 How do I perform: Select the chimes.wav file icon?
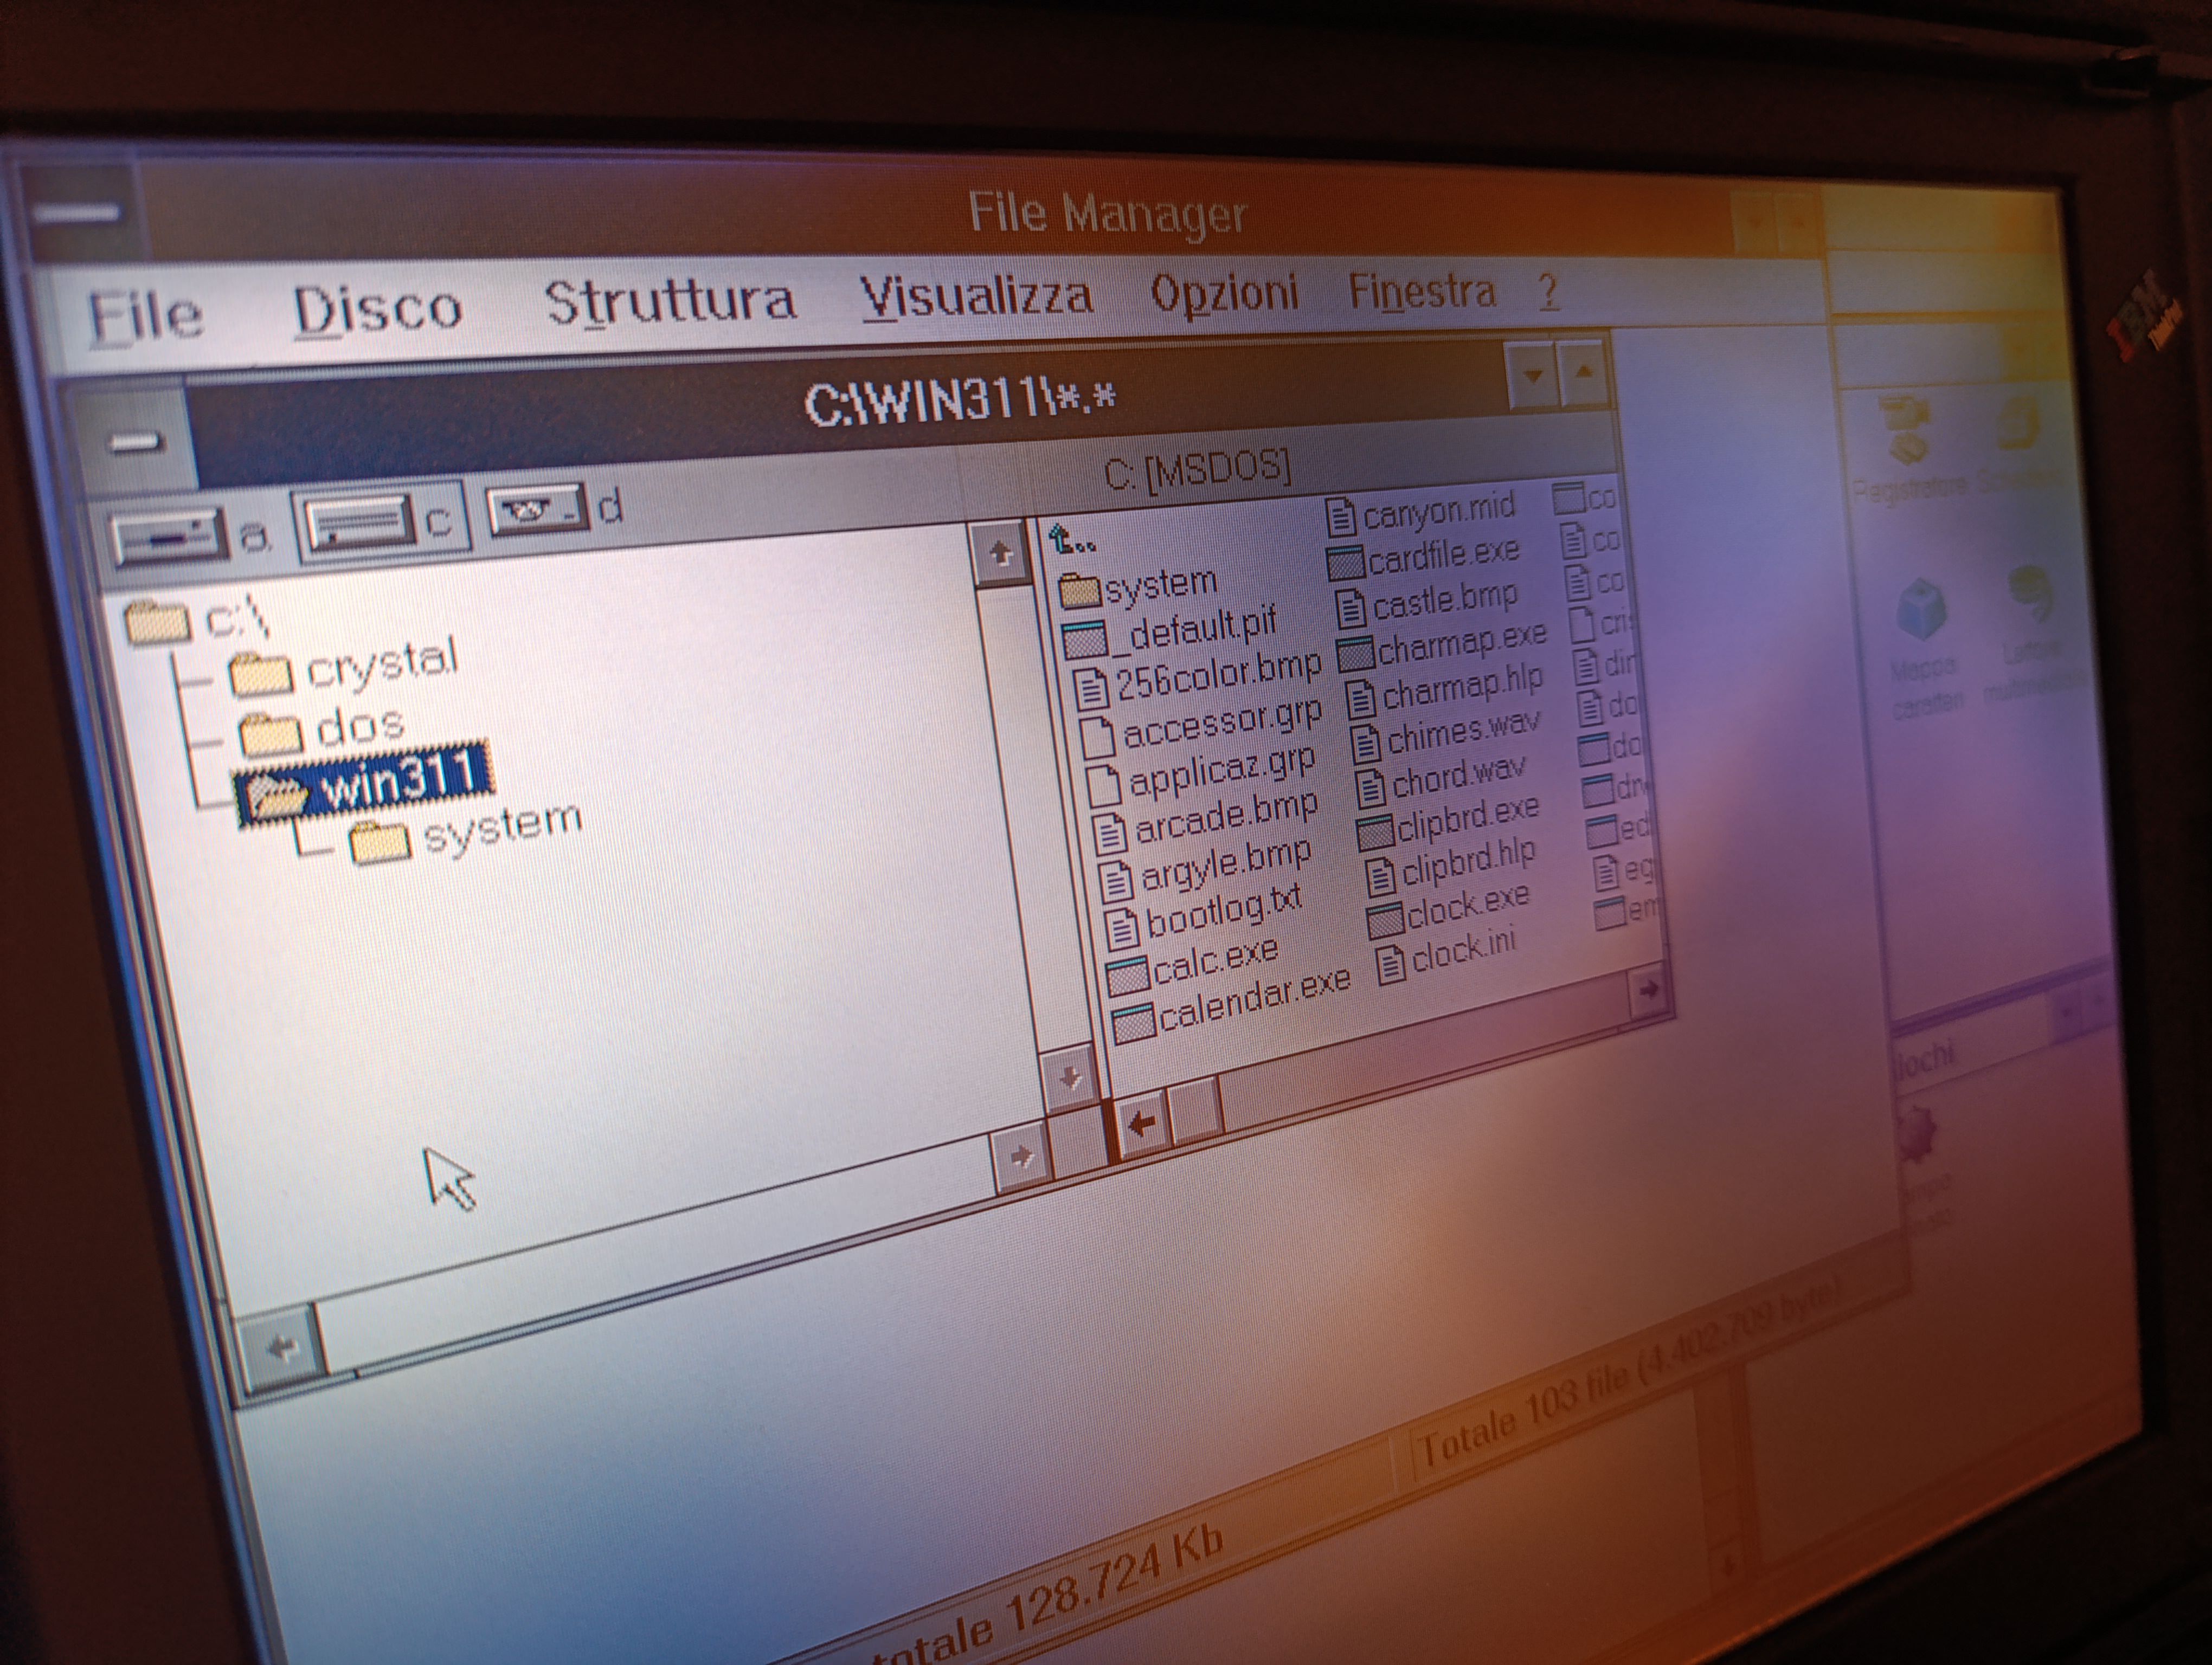(1366, 744)
